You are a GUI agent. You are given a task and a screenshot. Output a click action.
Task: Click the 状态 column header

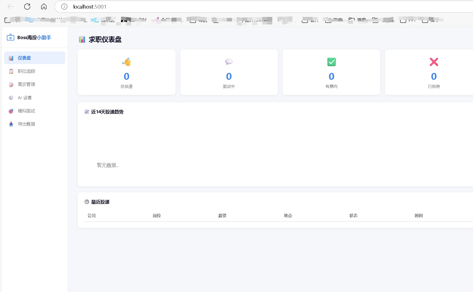pyautogui.click(x=353, y=216)
